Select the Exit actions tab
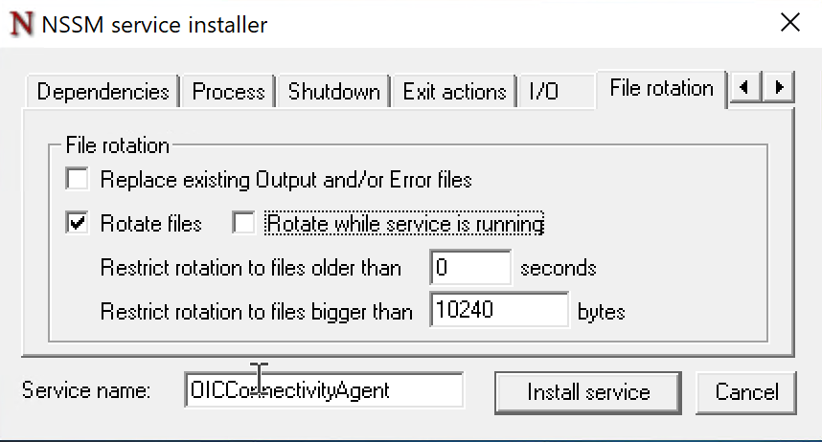This screenshot has height=442, width=822. 454,92
